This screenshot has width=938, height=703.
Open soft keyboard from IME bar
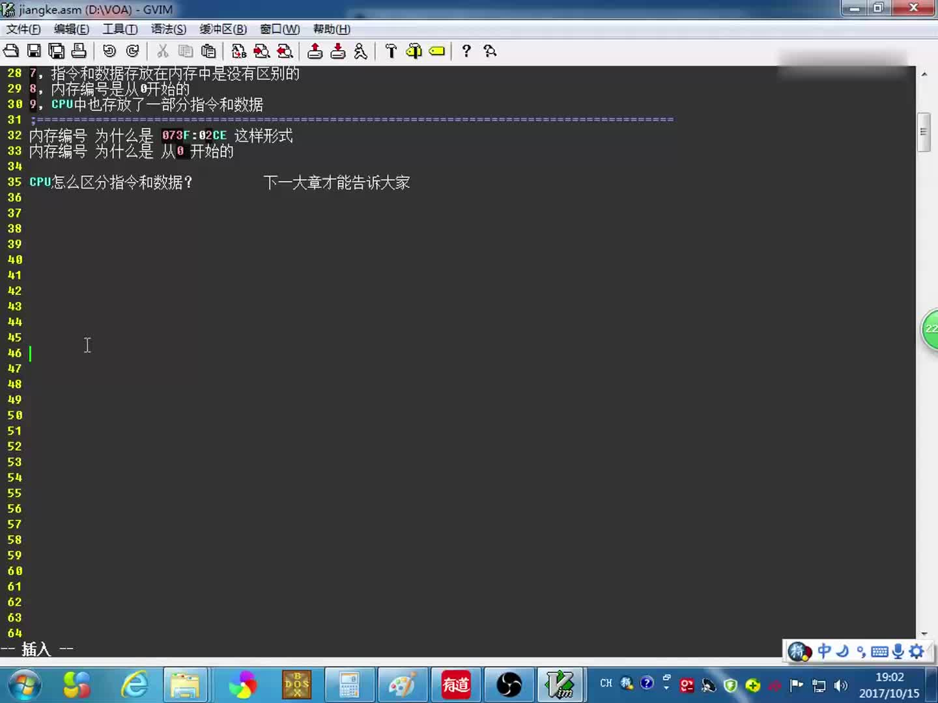879,651
